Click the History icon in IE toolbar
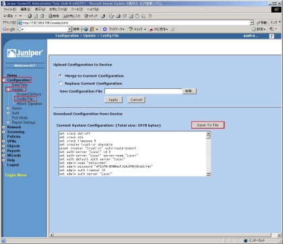 (x=103, y=16)
